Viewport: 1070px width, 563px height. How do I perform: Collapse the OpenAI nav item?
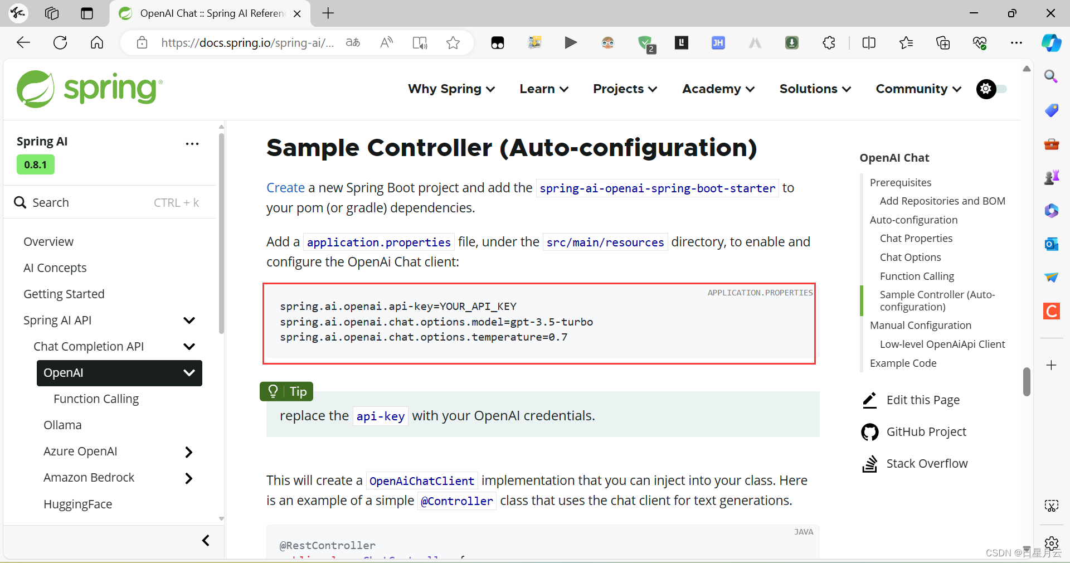pos(189,373)
